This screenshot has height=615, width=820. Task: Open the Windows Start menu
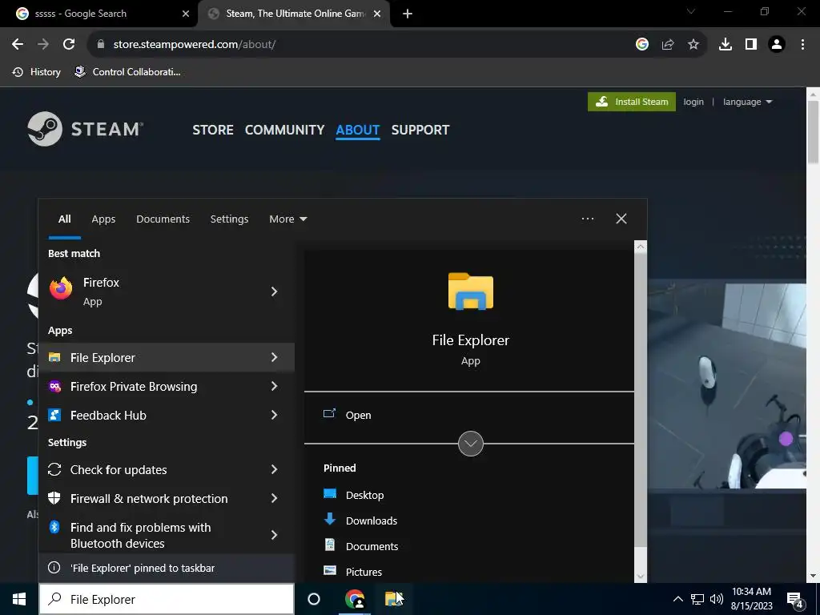tap(19, 599)
